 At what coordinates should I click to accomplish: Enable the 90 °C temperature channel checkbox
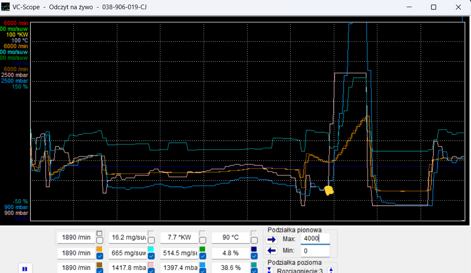(x=254, y=240)
